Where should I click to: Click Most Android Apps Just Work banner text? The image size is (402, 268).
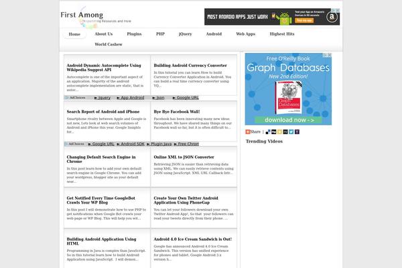point(237,17)
